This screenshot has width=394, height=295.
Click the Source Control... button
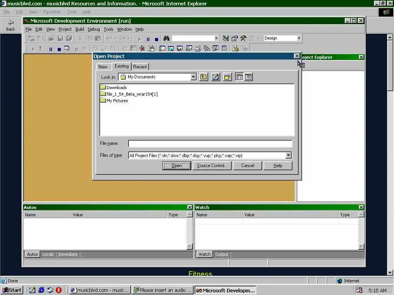tap(212, 166)
